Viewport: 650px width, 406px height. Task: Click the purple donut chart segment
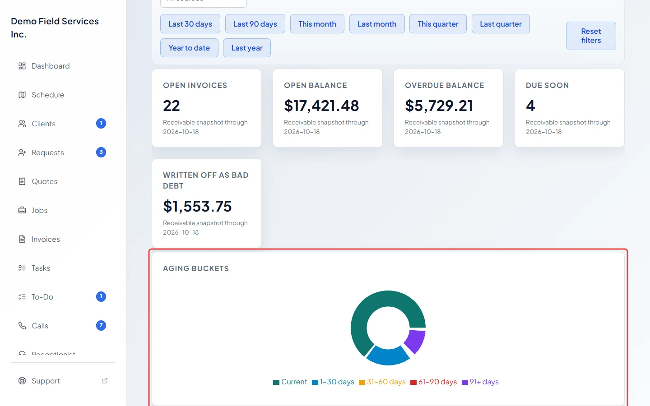(416, 341)
